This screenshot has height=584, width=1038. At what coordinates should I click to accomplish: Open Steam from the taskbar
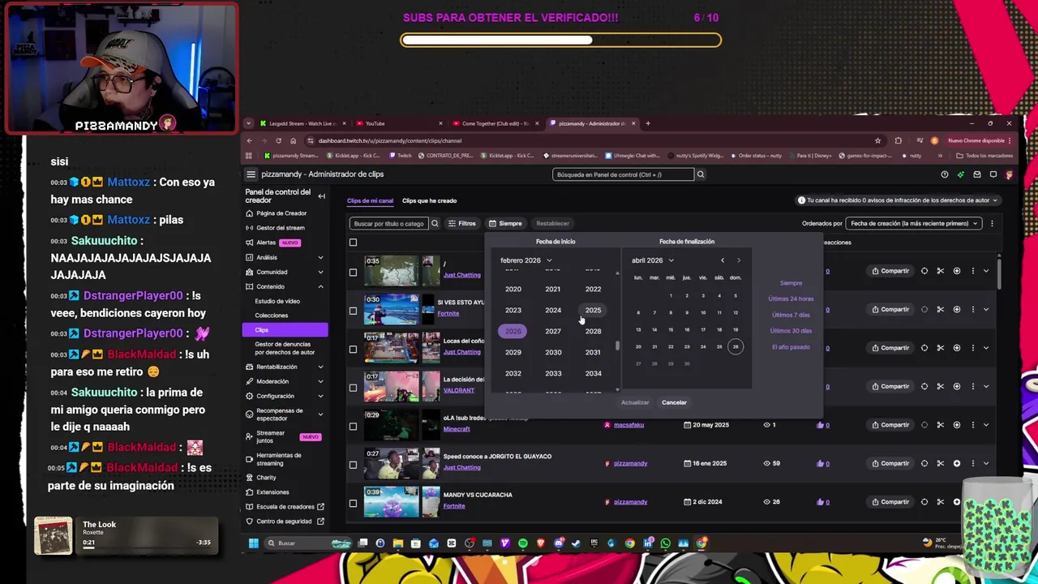point(577,543)
